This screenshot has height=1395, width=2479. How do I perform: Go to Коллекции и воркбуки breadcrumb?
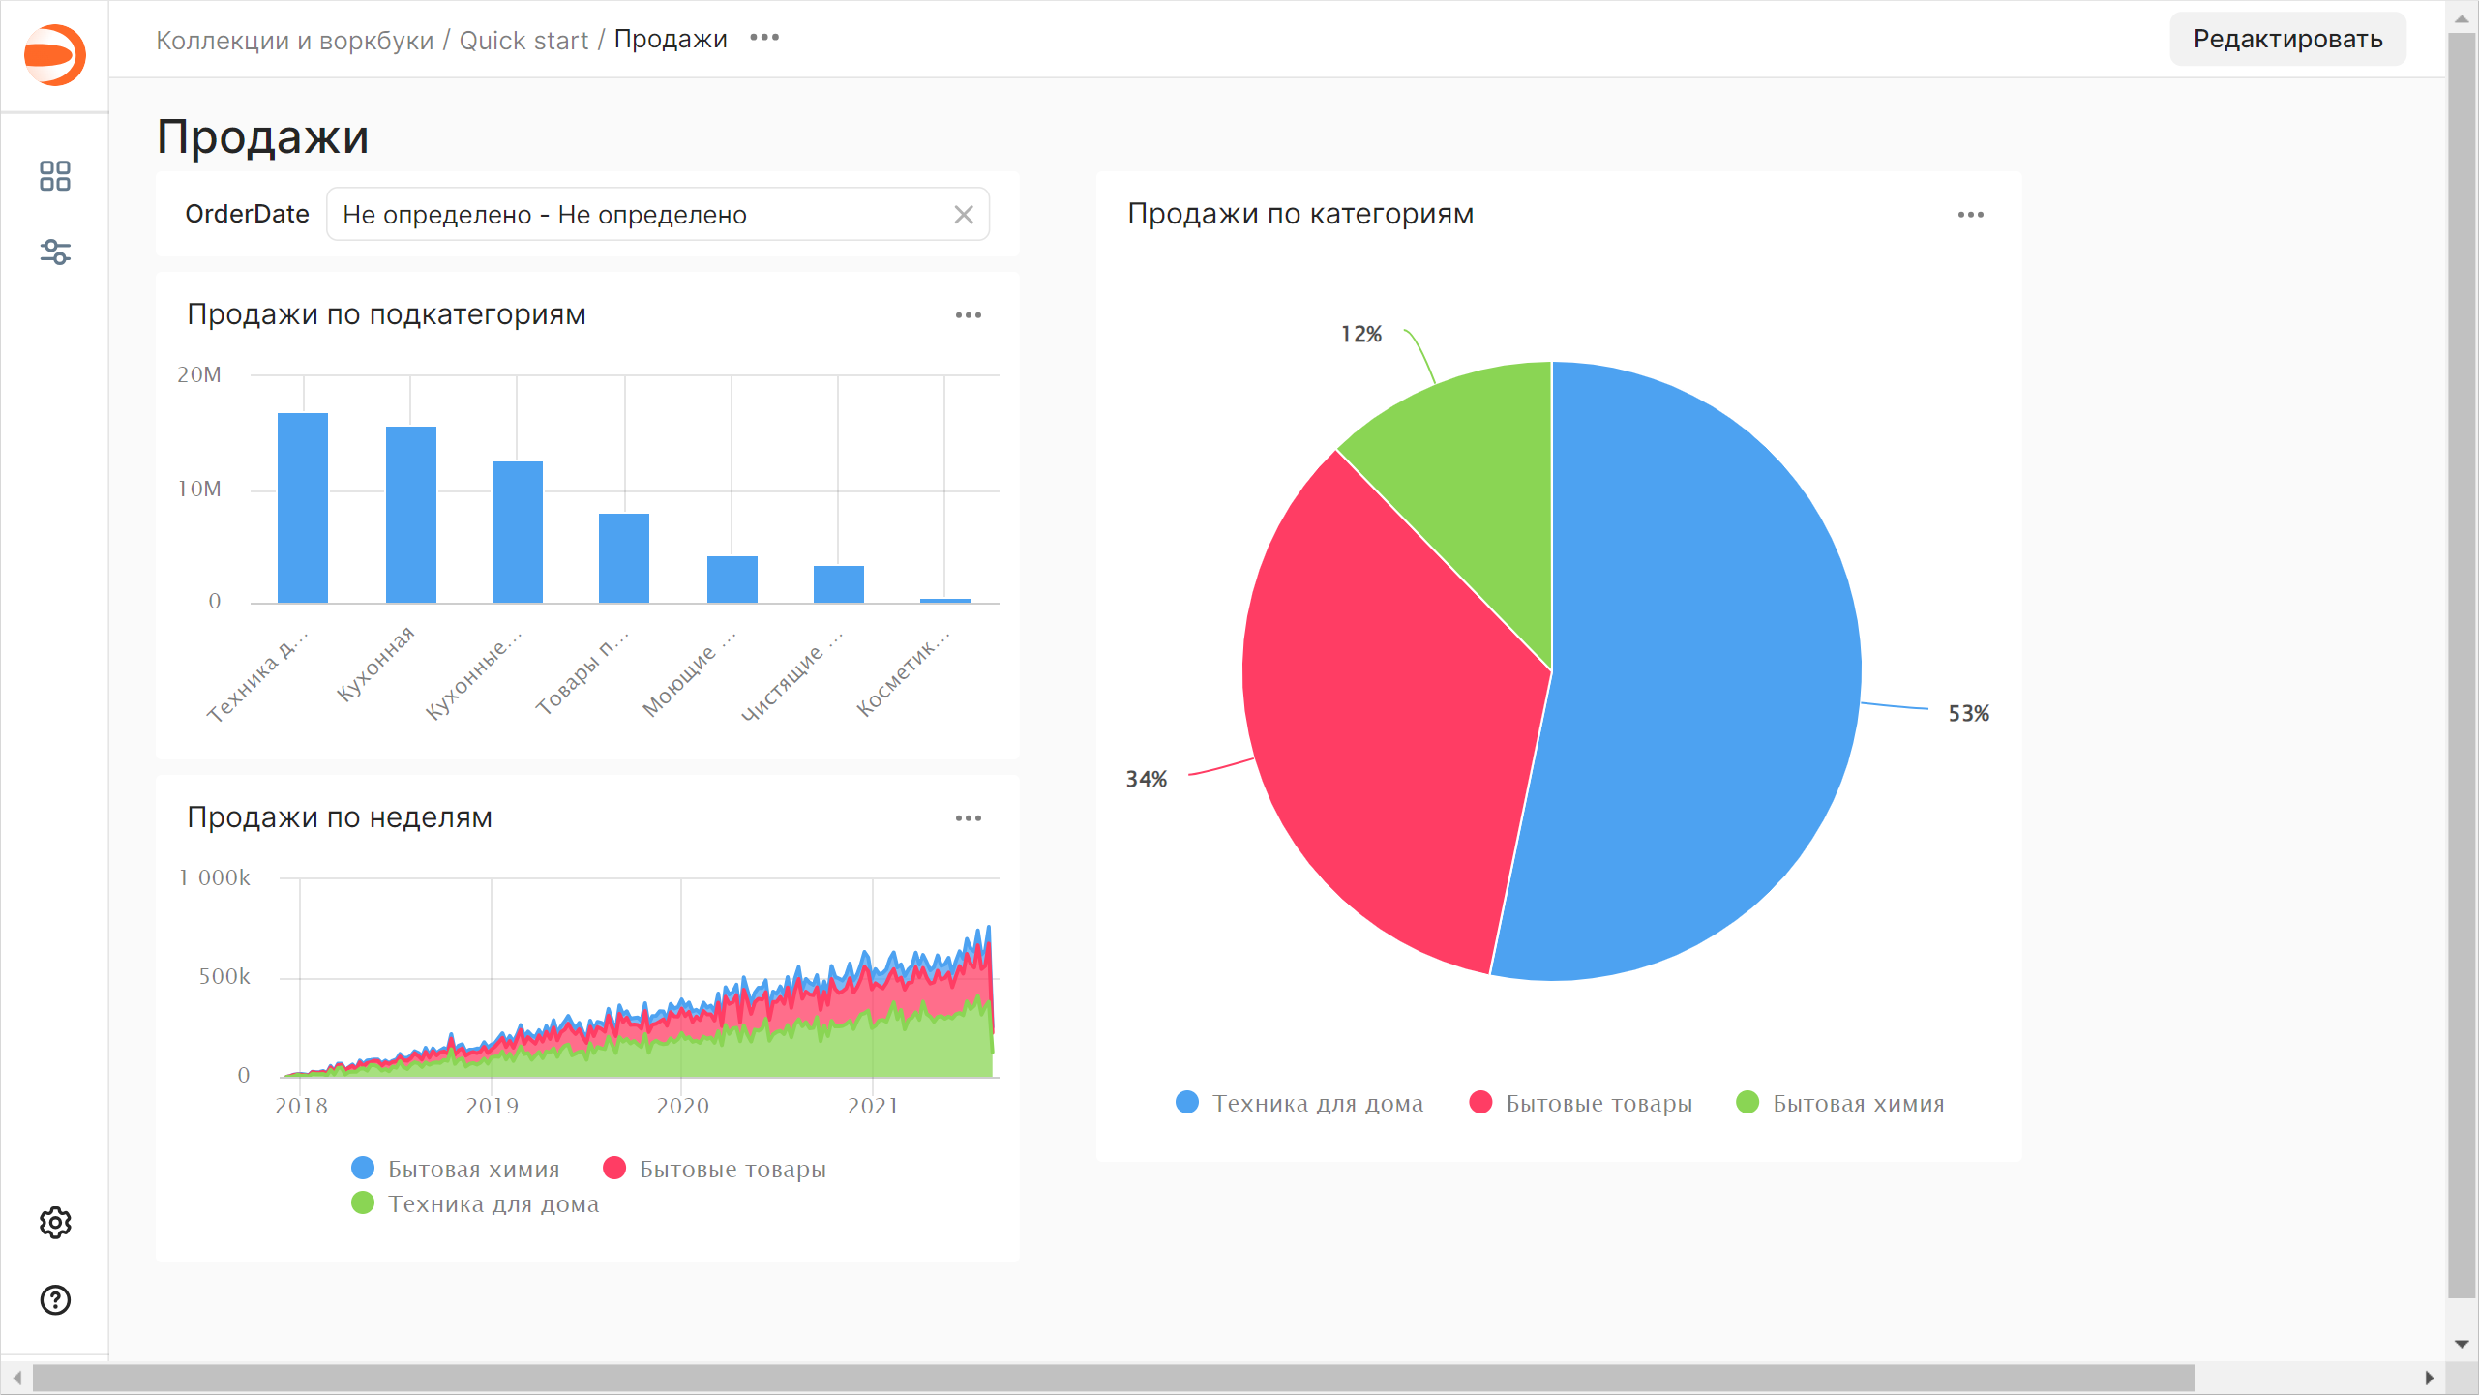294,40
